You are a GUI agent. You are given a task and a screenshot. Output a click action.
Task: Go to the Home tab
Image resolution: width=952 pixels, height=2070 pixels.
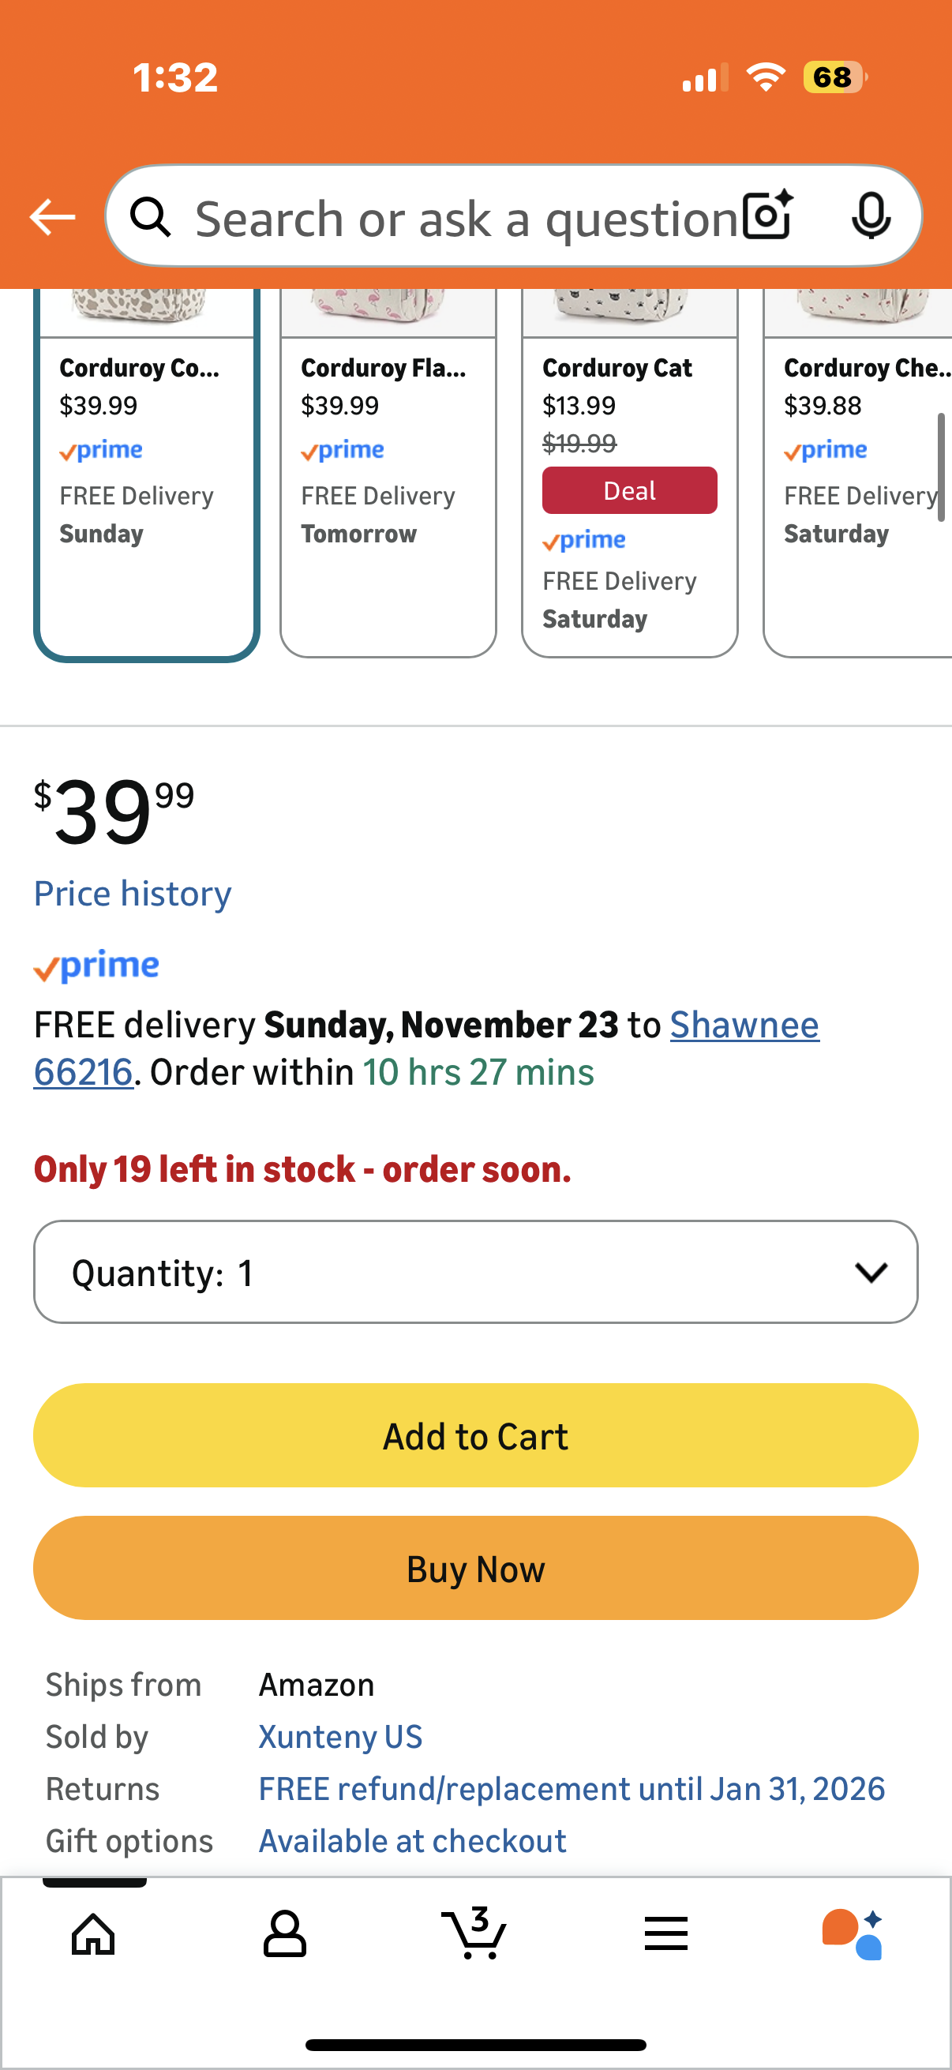pos(94,1933)
